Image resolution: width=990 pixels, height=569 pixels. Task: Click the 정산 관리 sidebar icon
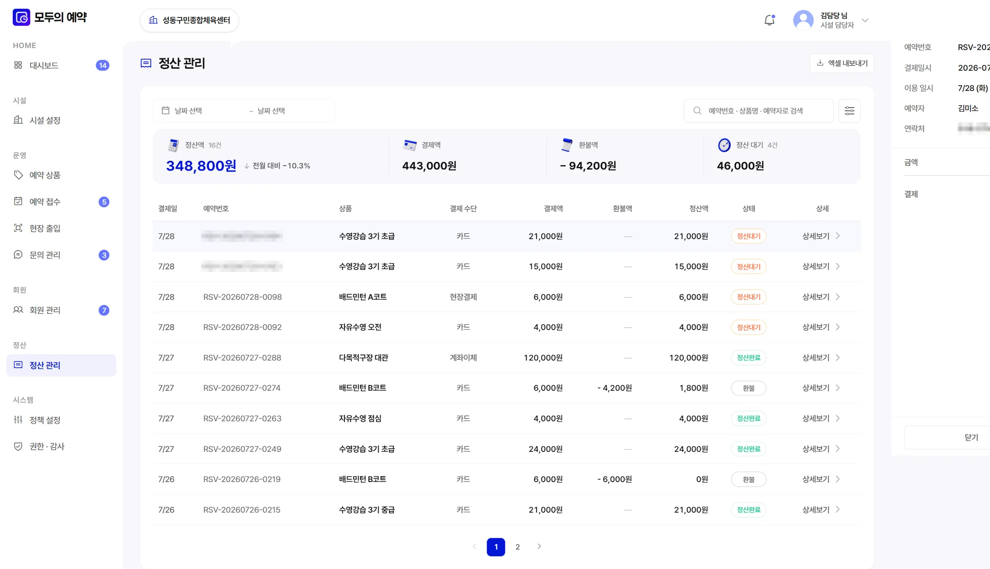(x=18, y=365)
